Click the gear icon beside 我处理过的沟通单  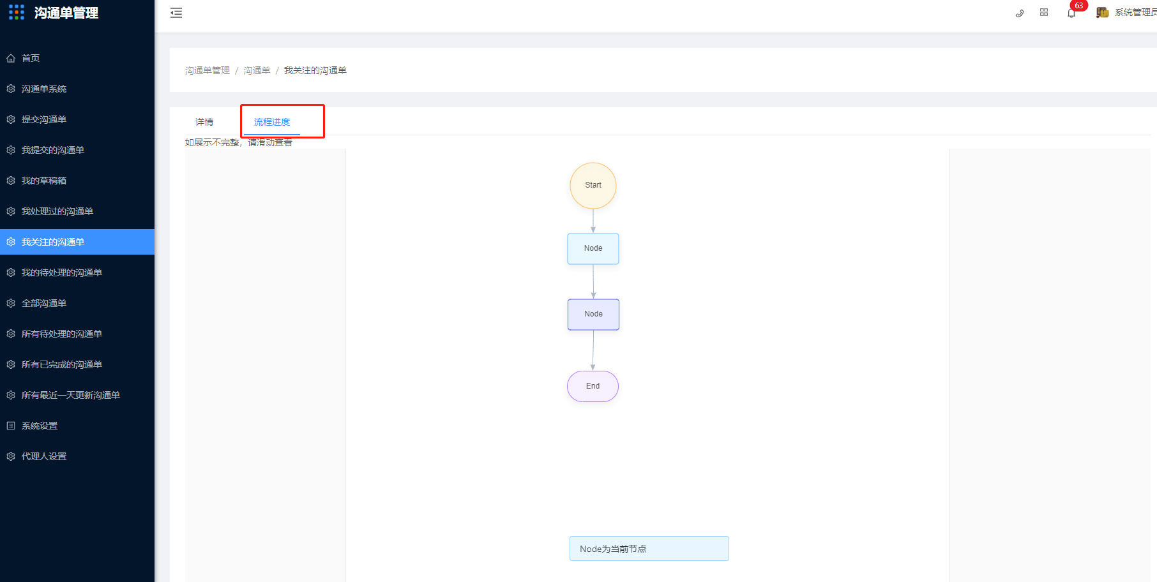11,211
